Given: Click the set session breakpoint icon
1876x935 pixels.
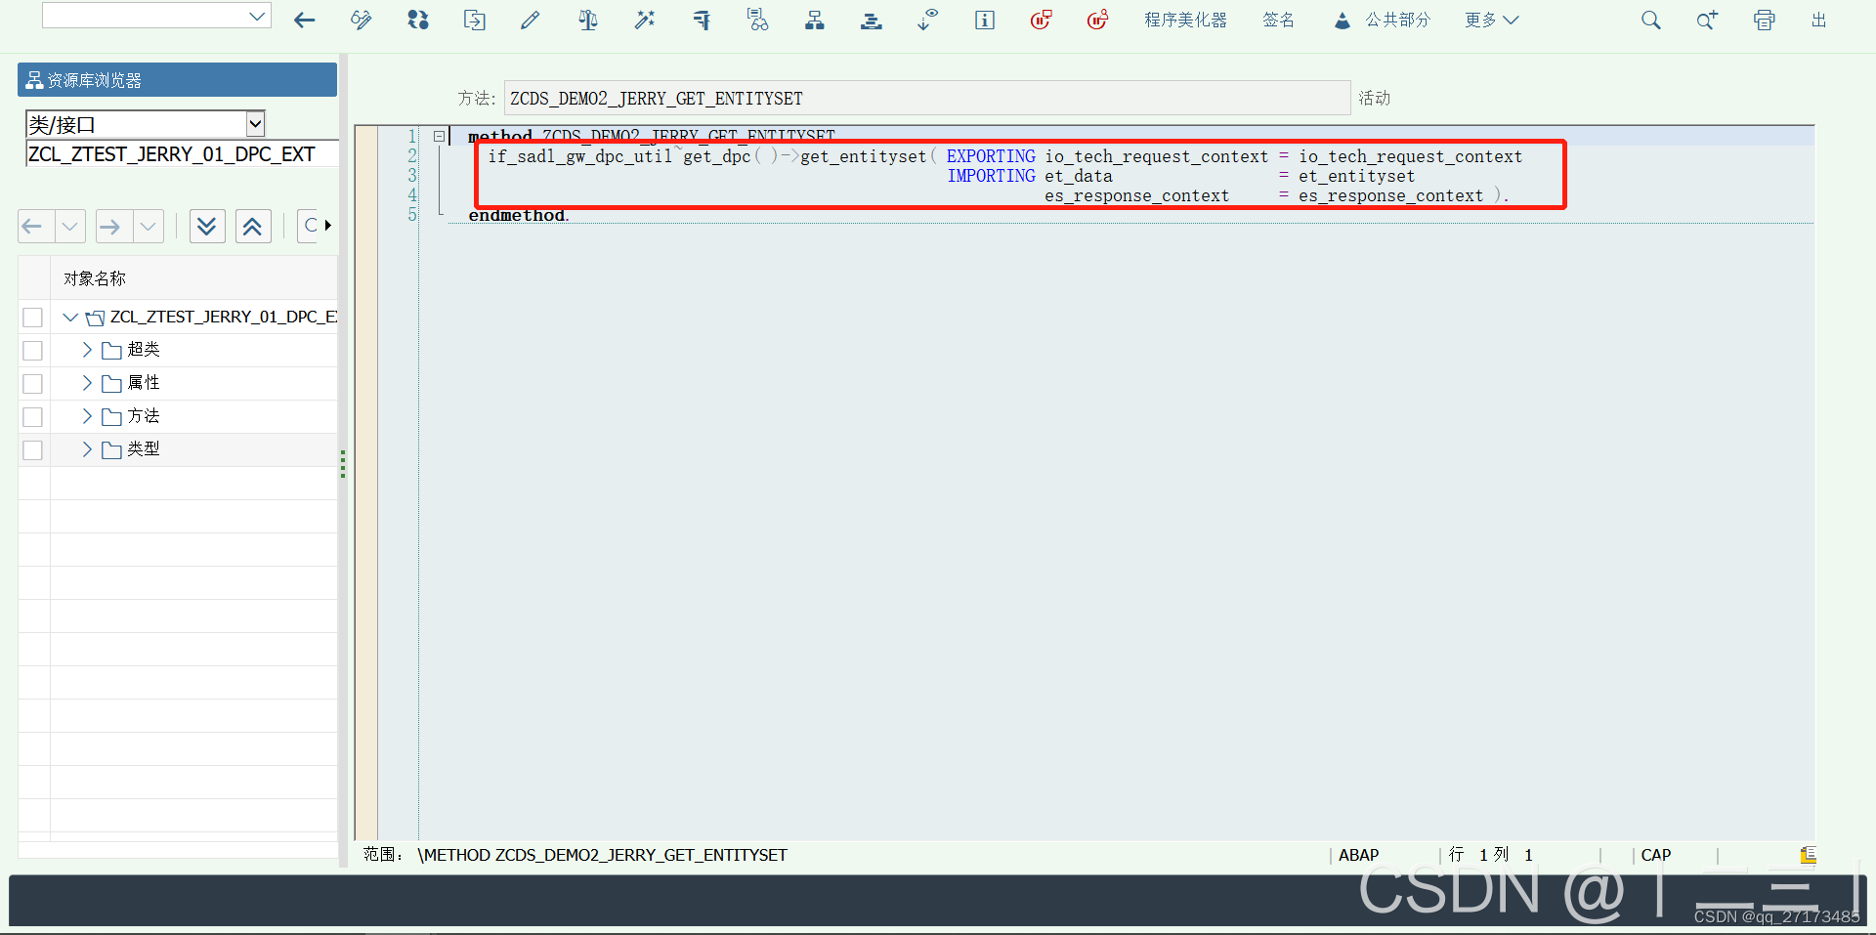Looking at the screenshot, I should coord(1041,20).
